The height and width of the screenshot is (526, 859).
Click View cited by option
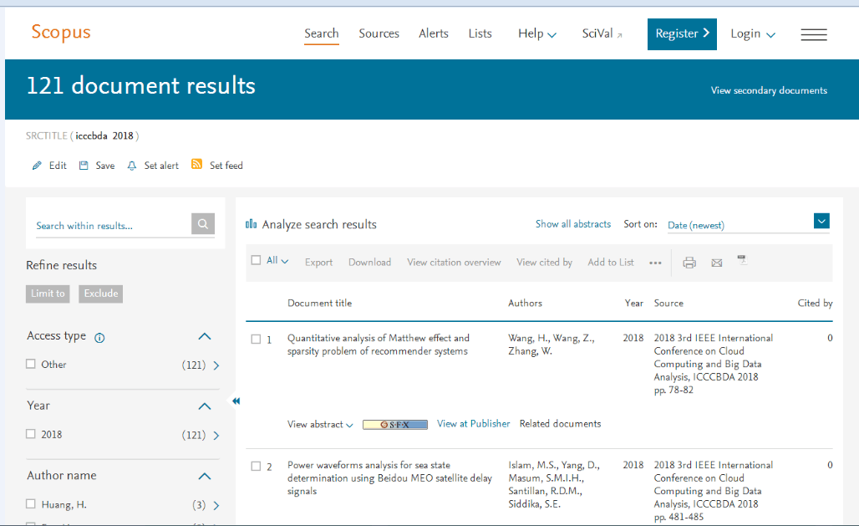[545, 263]
